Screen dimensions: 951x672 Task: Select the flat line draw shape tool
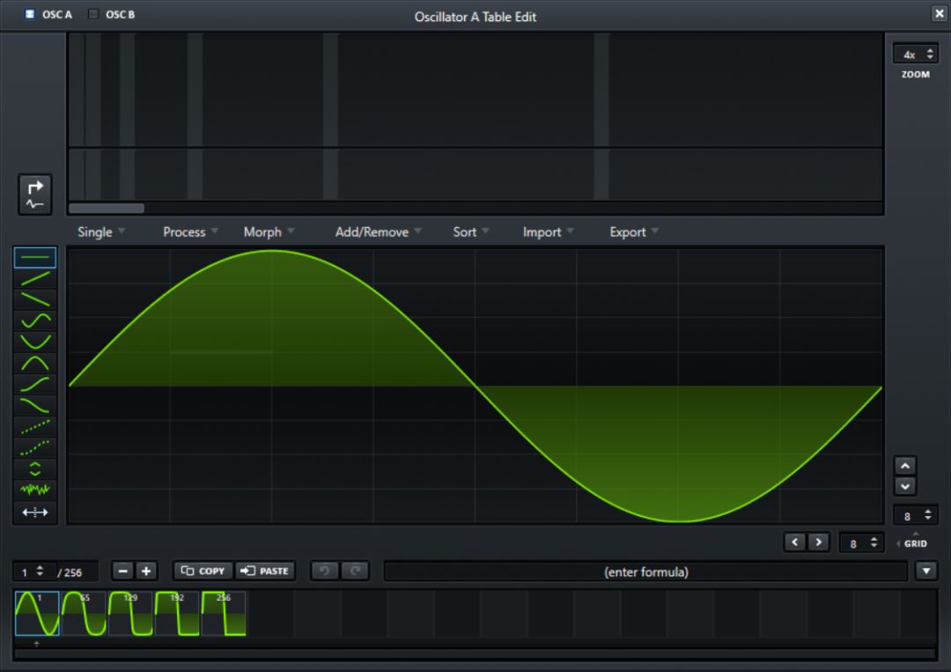point(35,257)
